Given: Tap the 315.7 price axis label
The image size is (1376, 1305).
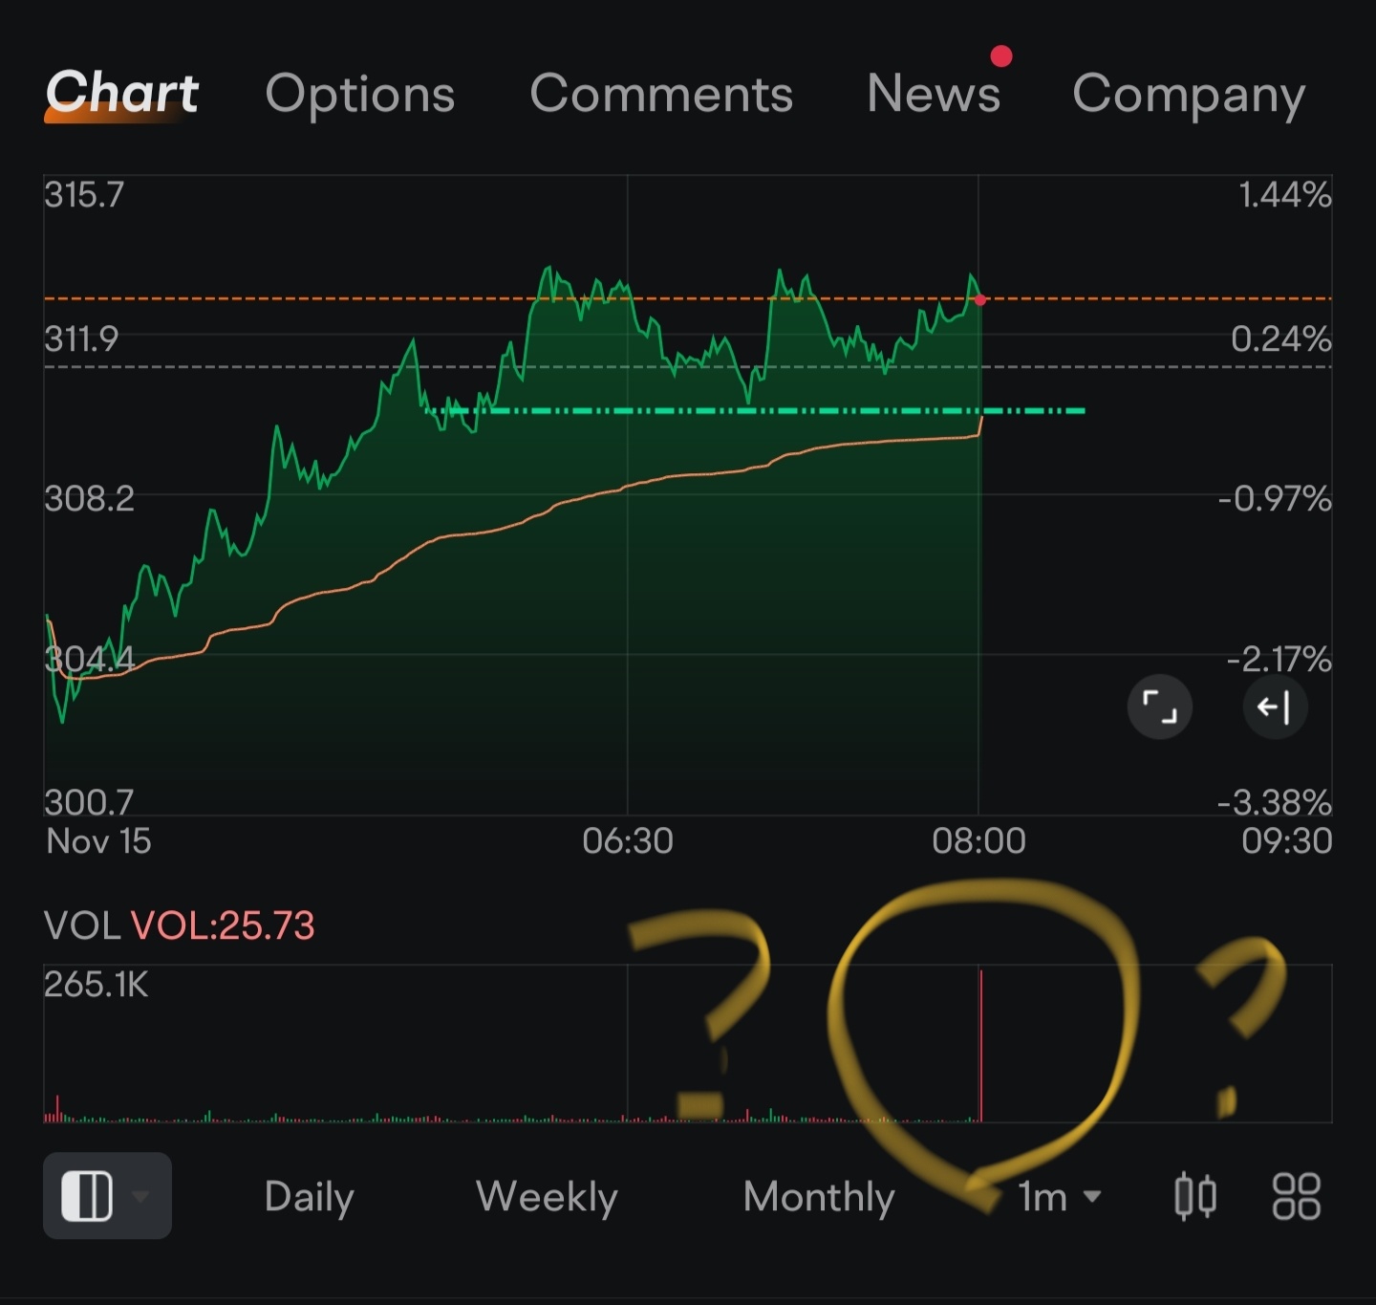Looking at the screenshot, I should [x=84, y=195].
